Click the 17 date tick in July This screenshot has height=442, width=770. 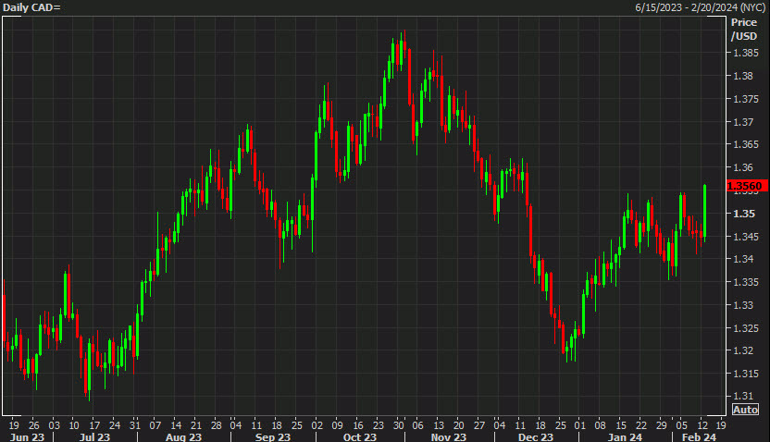click(x=94, y=425)
